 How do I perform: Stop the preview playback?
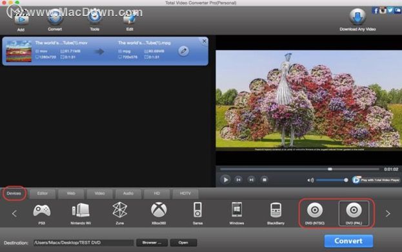(265, 180)
